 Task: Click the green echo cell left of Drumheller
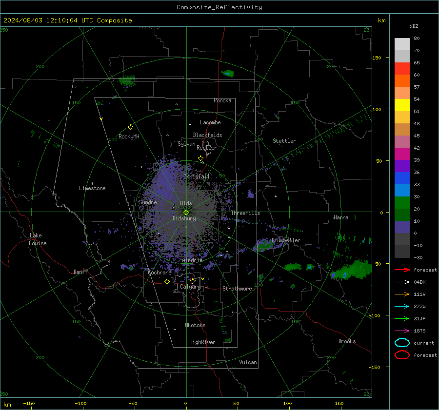(264, 245)
